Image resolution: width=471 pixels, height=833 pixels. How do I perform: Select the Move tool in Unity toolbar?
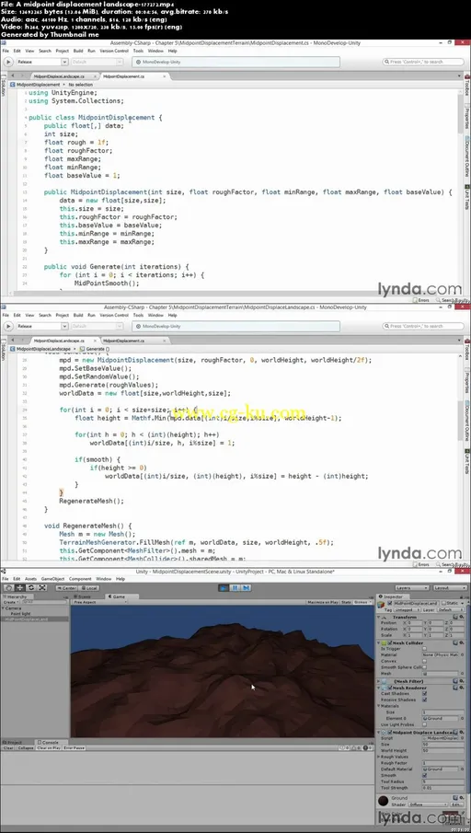(x=20, y=587)
